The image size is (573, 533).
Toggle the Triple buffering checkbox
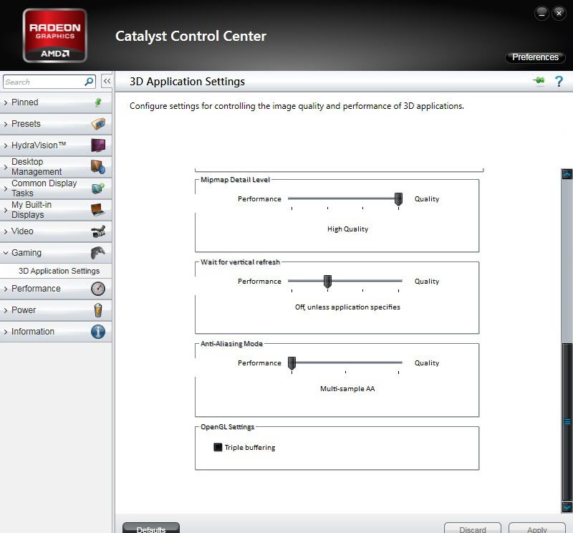(218, 447)
